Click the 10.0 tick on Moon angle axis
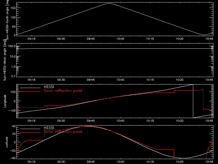 point(13,56)
